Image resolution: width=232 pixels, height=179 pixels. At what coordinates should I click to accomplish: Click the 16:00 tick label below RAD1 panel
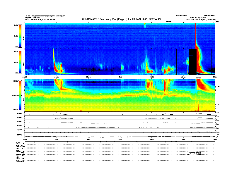click(152, 77)
